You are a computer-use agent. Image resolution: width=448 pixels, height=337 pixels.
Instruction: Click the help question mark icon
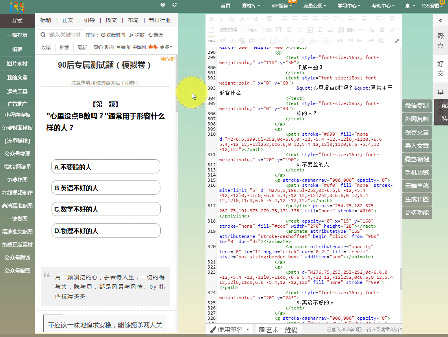coord(163,5)
